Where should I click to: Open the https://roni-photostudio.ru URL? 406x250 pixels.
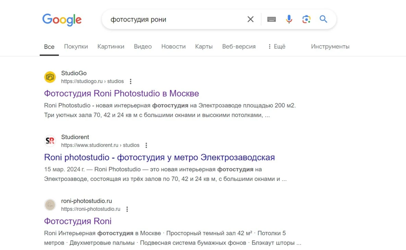tap(91, 209)
